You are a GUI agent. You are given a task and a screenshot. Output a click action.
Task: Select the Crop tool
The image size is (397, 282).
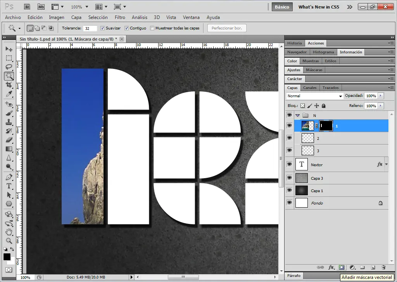(9, 85)
